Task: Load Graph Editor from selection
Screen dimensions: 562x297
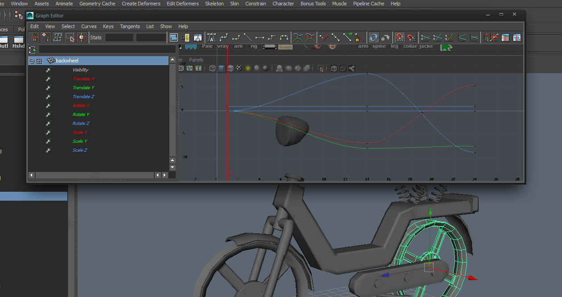Action: pos(385,37)
